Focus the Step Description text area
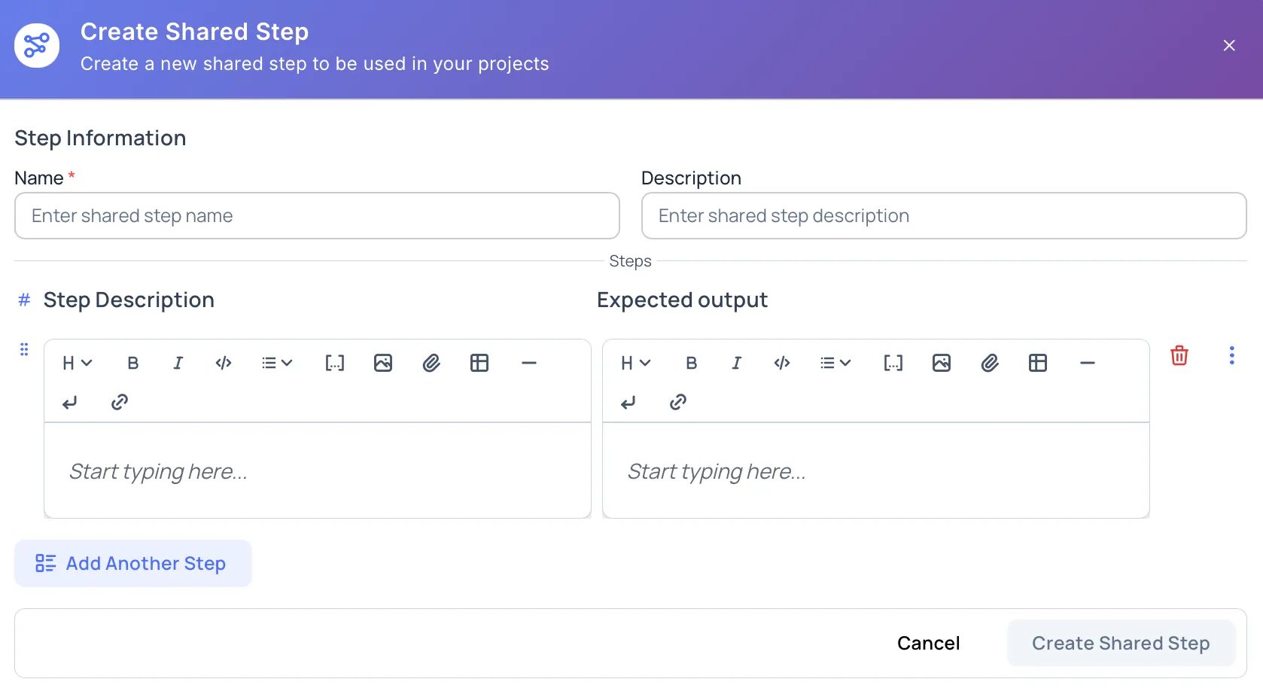The width and height of the screenshot is (1263, 688). click(318, 470)
